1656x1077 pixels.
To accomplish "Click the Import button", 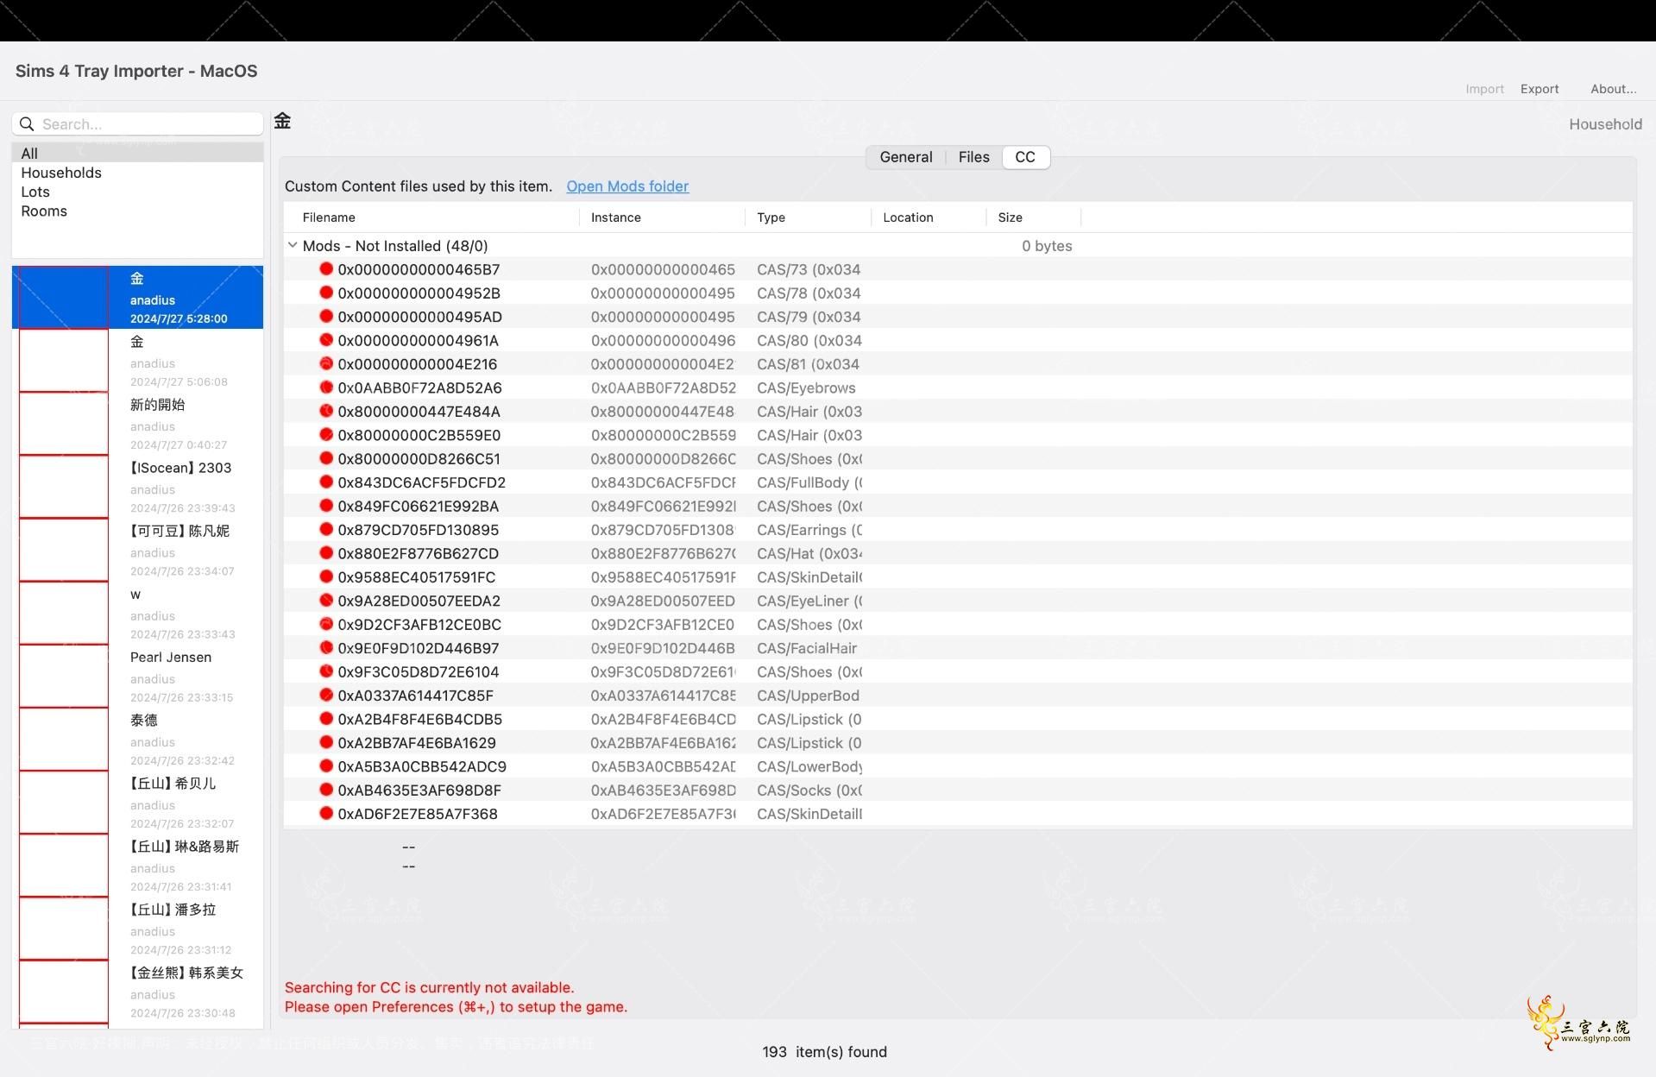I will [x=1484, y=89].
